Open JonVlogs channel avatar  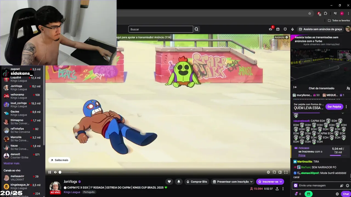55,186
